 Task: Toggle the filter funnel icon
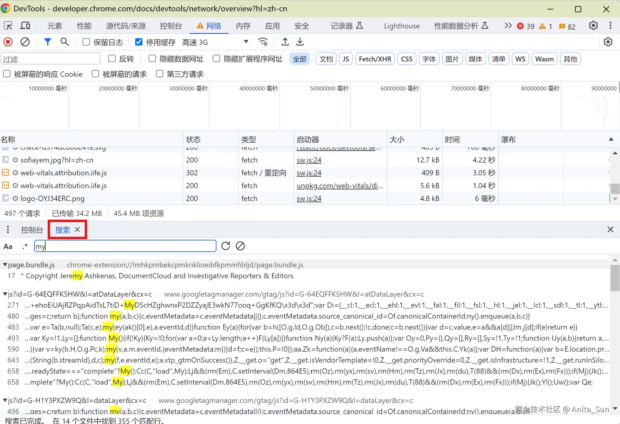click(47, 42)
